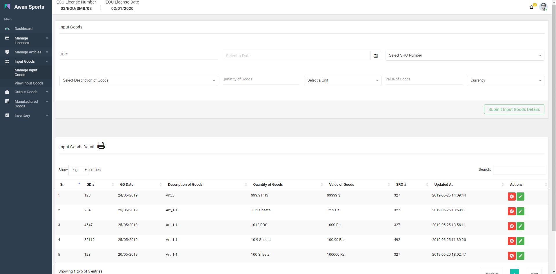Open the calendar date picker icon

coord(376,56)
